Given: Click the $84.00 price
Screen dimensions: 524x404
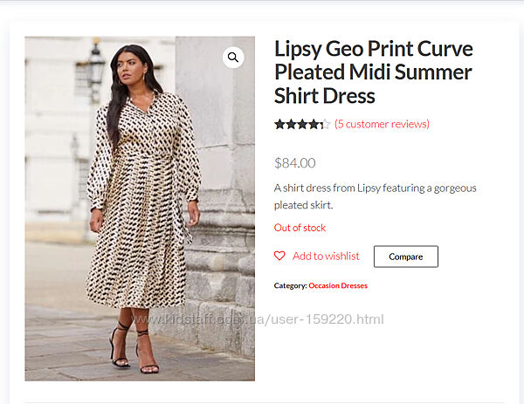Looking at the screenshot, I should tap(295, 162).
